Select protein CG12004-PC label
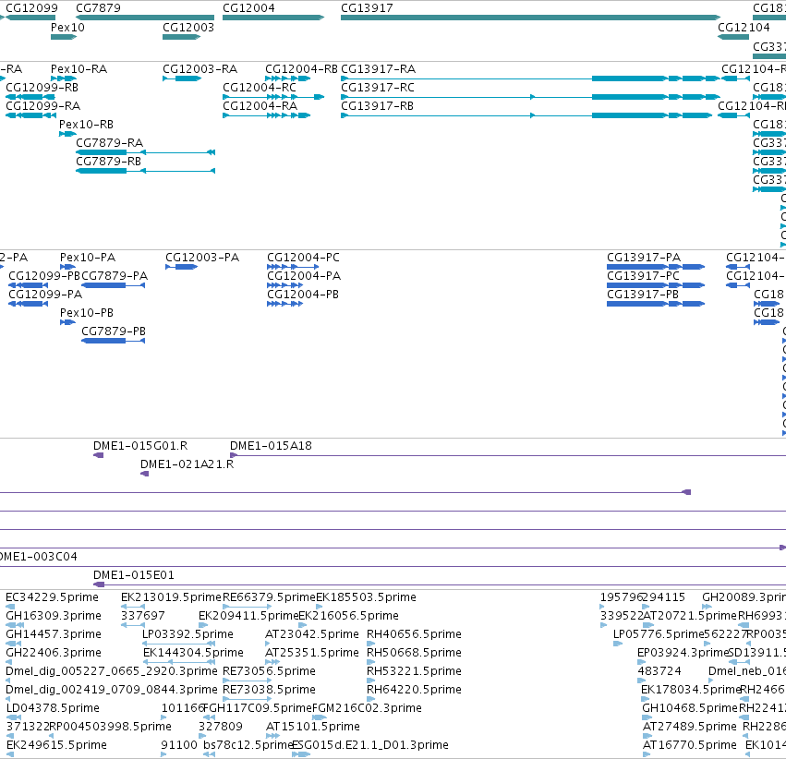This screenshot has width=786, height=759. [x=303, y=257]
